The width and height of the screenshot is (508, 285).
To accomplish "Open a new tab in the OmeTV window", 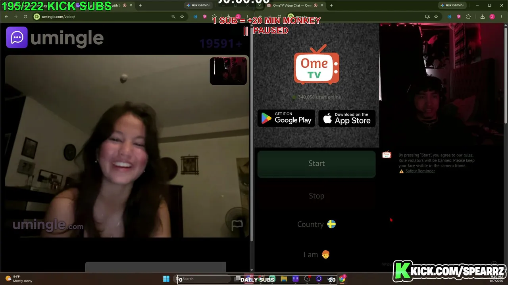I will pos(331,6).
